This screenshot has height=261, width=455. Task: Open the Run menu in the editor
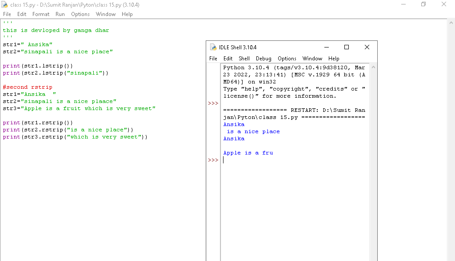click(60, 14)
